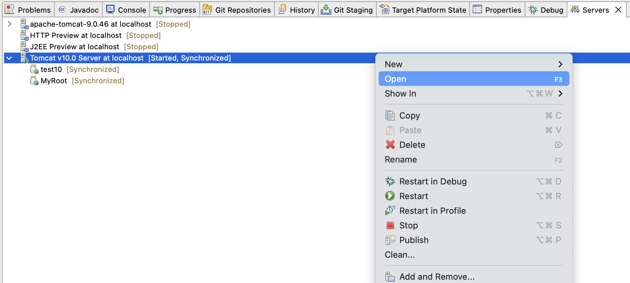
Task: Click the test10 module icon
Action: [34, 69]
